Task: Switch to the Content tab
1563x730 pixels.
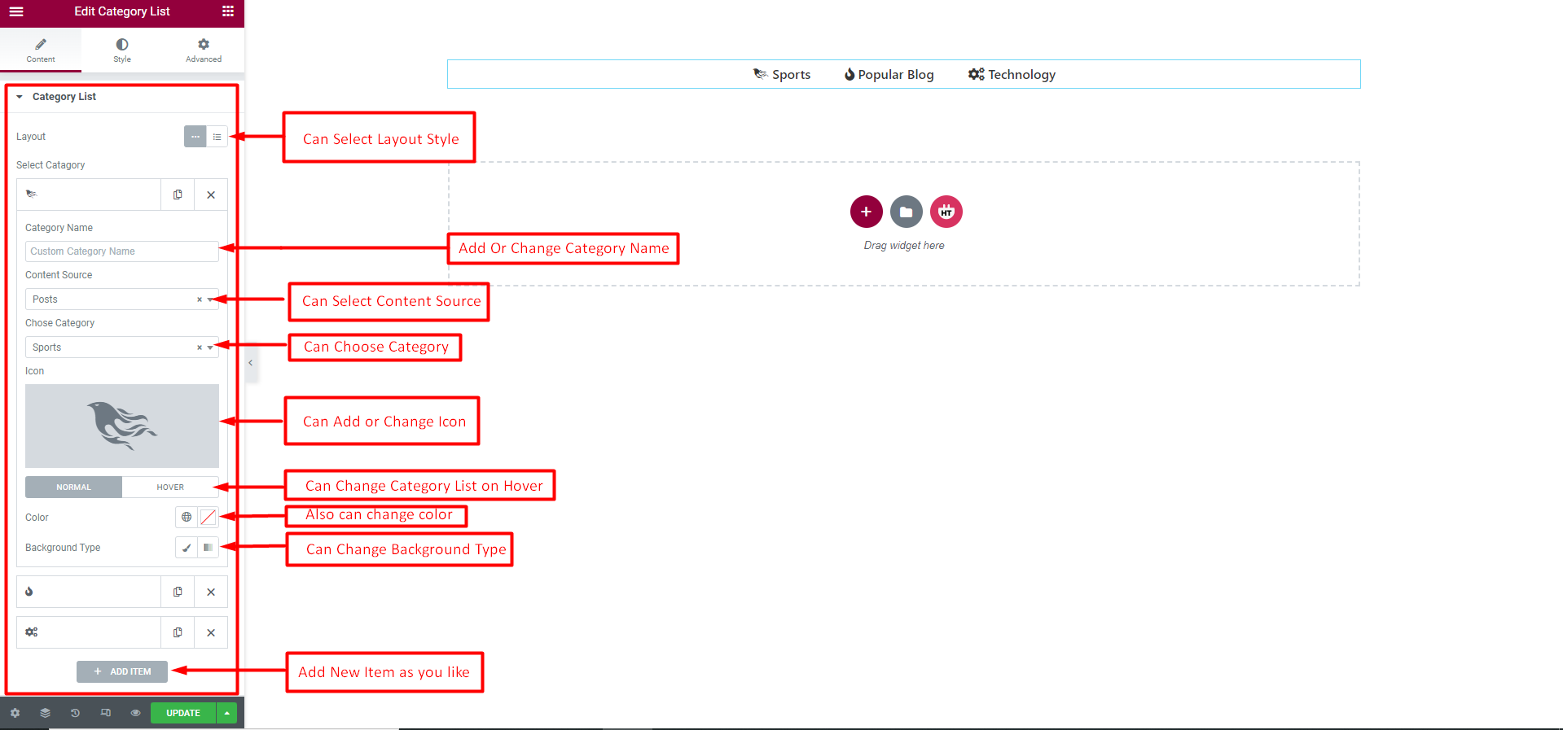Action: click(x=41, y=50)
